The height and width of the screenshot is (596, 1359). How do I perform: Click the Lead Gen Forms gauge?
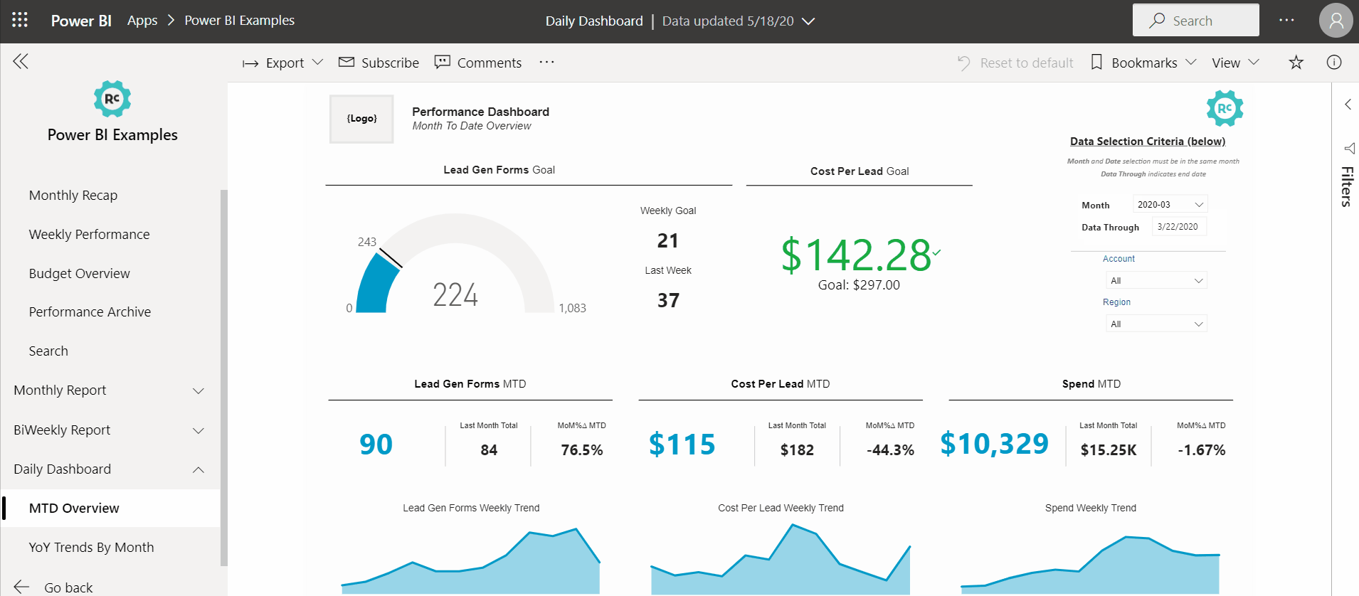tap(455, 264)
